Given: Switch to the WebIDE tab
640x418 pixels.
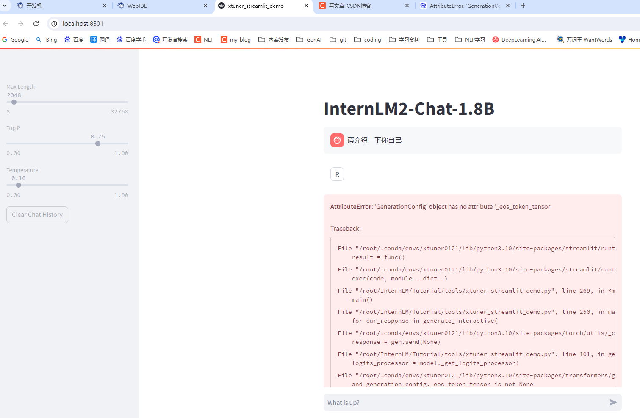Looking at the screenshot, I should coord(163,6).
